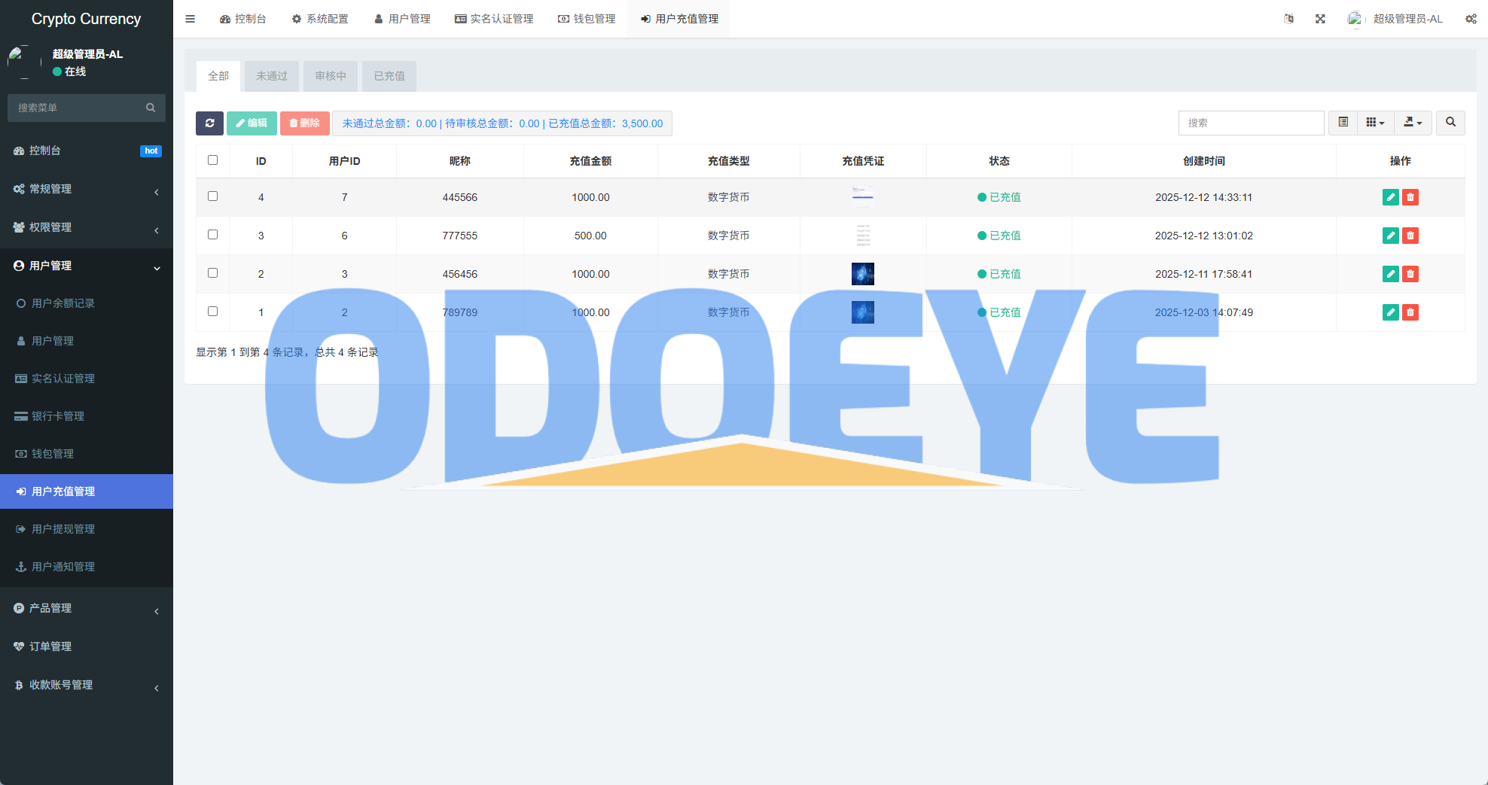Toggle the sidebar hamburger menu icon
Screen dimensions: 1488x785
coord(191,19)
